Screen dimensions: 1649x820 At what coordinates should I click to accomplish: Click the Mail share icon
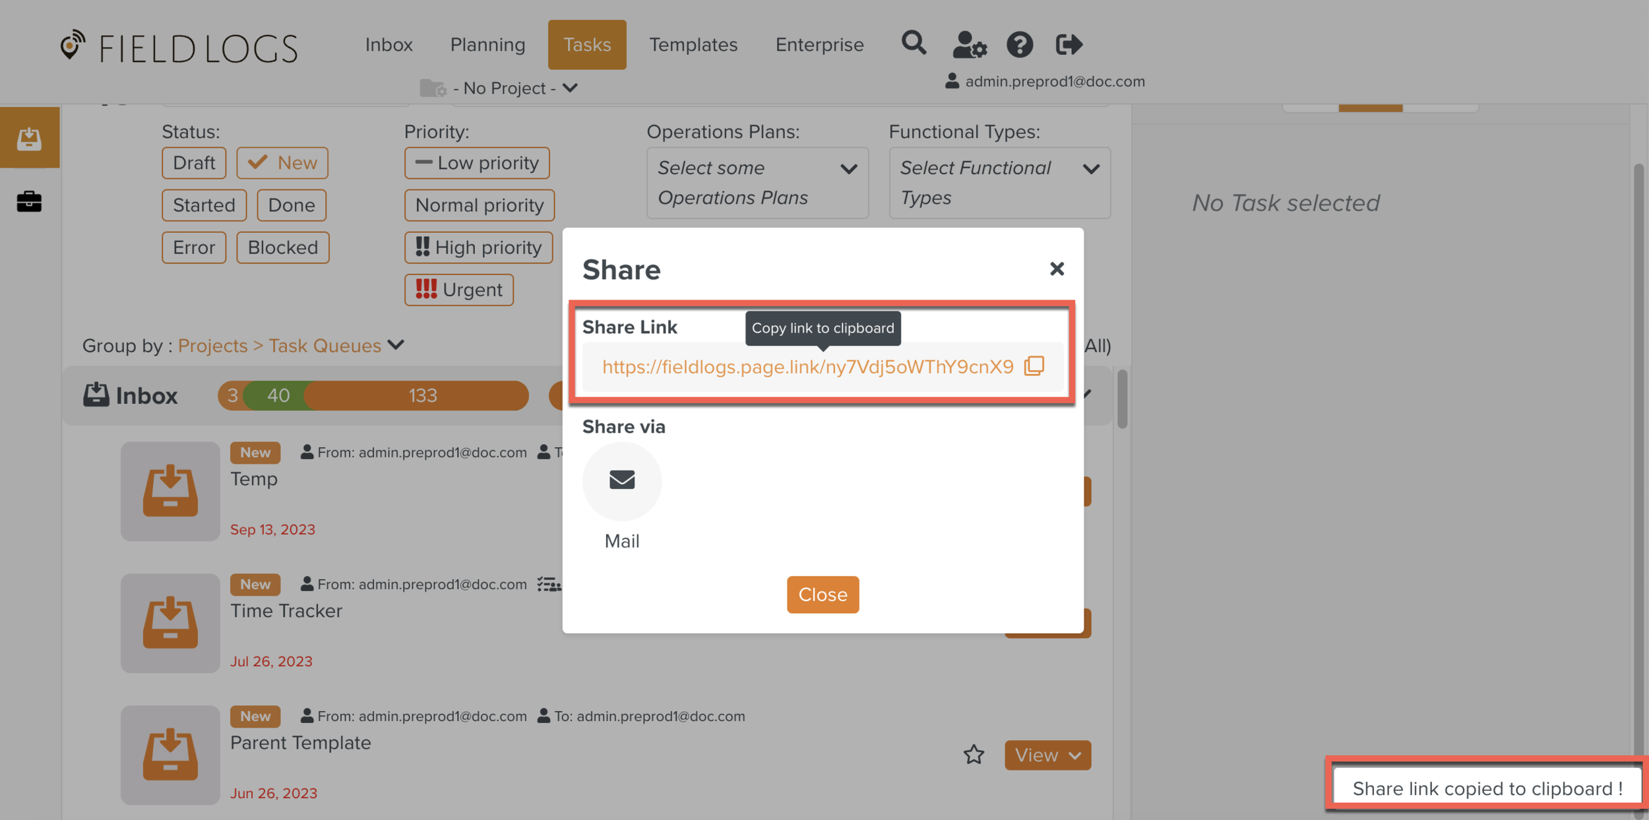(x=621, y=480)
